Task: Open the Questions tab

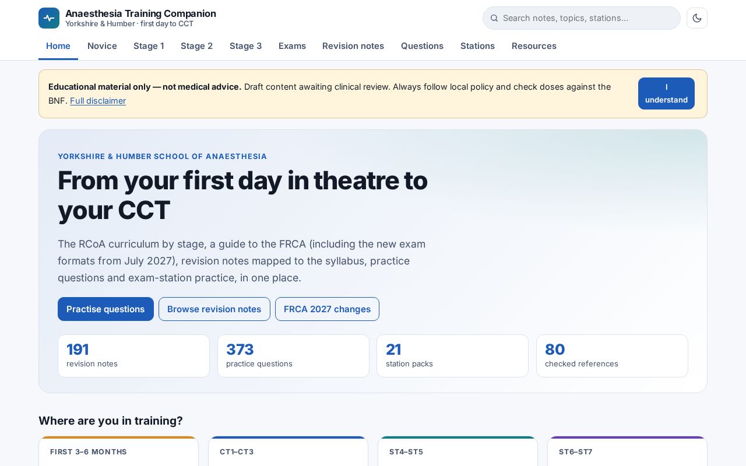Action: [422, 46]
